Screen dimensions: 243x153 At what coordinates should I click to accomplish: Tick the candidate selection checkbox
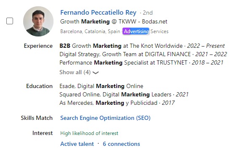click(x=10, y=21)
